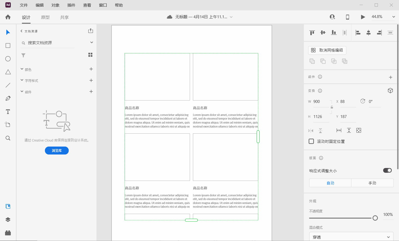This screenshot has height=241, width=399.
Task: Flip selection horizontally in transform panel
Action: point(310,130)
